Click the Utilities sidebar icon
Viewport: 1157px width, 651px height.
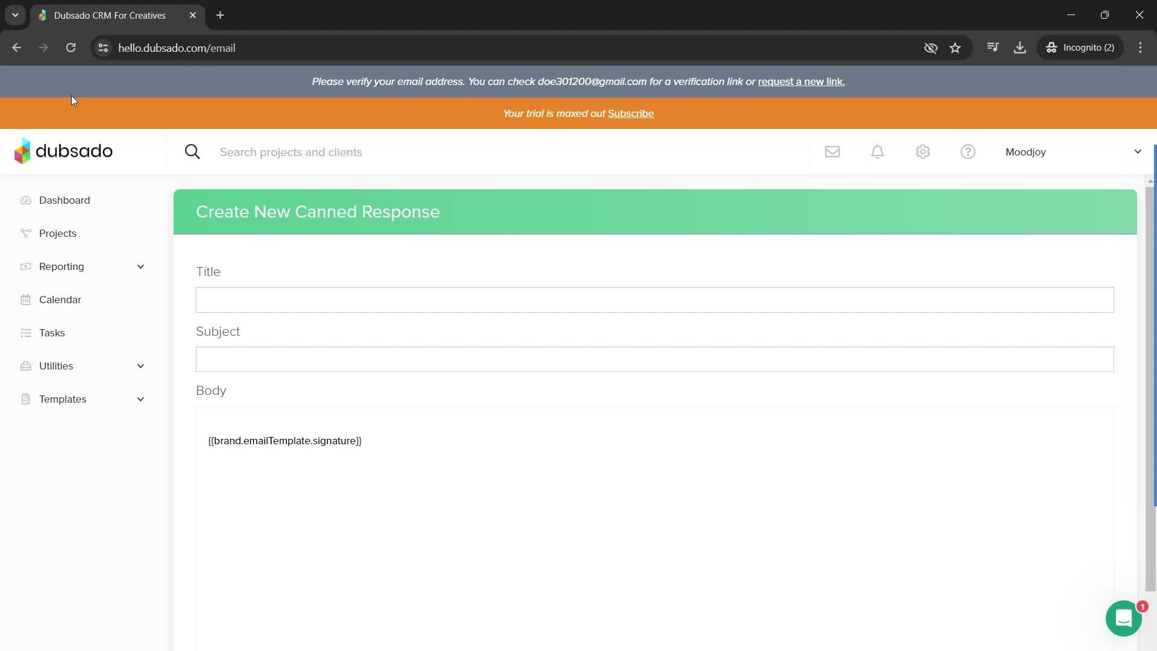click(x=25, y=366)
